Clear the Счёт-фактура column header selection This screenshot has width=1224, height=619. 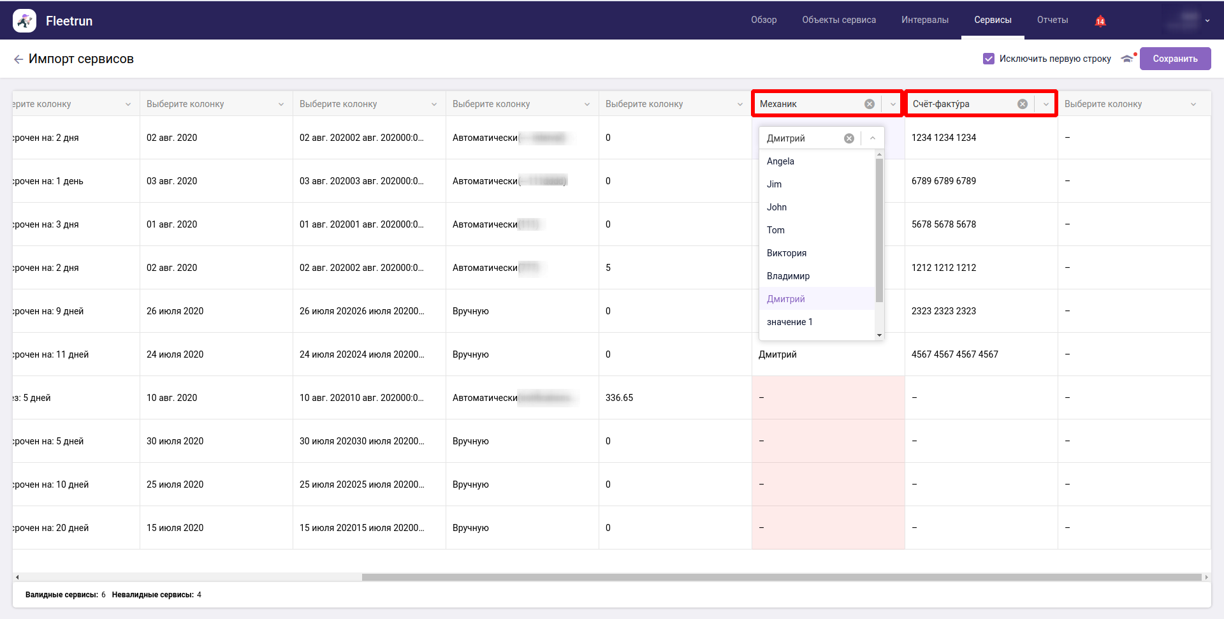pyautogui.click(x=1022, y=104)
